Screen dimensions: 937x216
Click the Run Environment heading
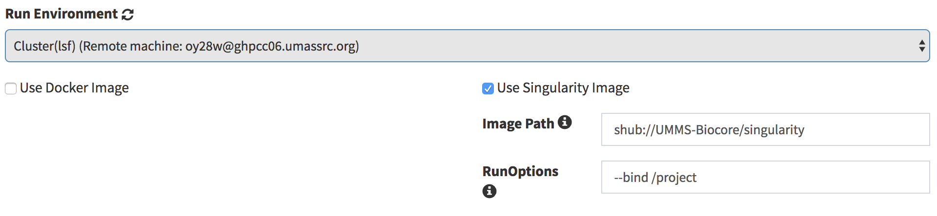point(61,14)
